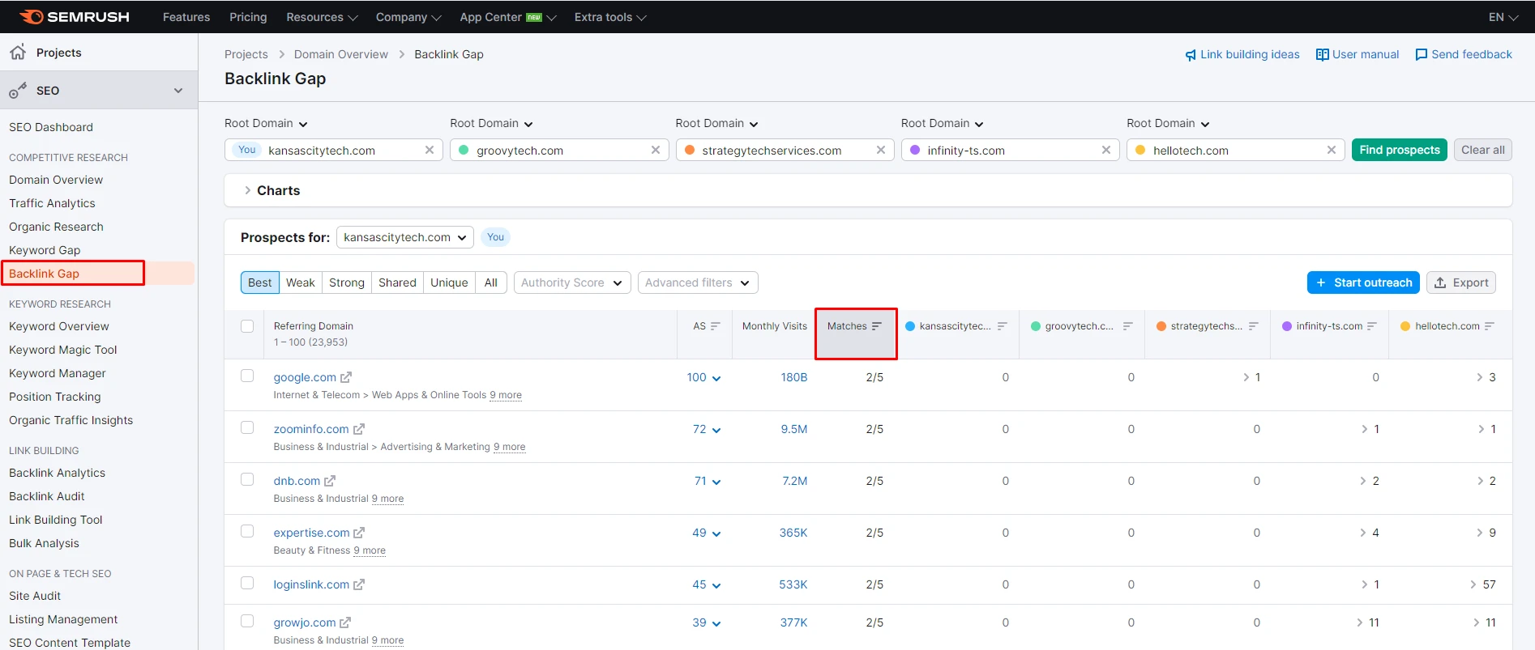Open Authority Score filter dropdown
1535x650 pixels.
point(572,283)
